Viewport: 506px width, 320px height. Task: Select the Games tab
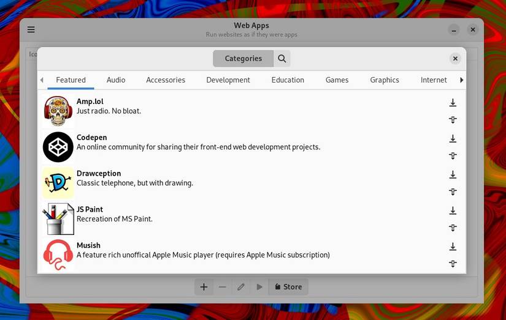click(x=337, y=80)
